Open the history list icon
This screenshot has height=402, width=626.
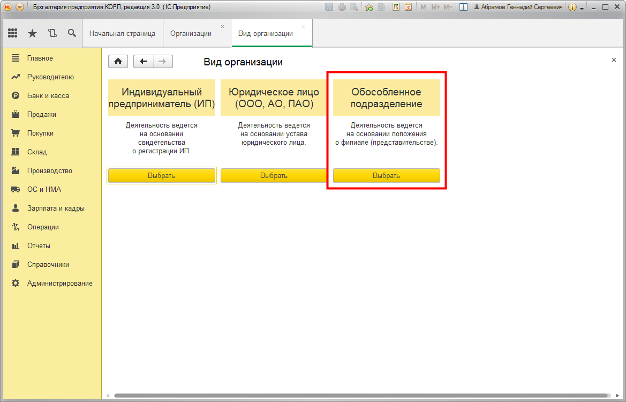pos(52,33)
